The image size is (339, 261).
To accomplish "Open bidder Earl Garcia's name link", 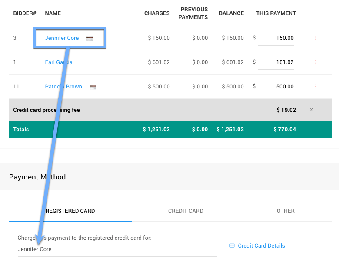I will point(59,62).
